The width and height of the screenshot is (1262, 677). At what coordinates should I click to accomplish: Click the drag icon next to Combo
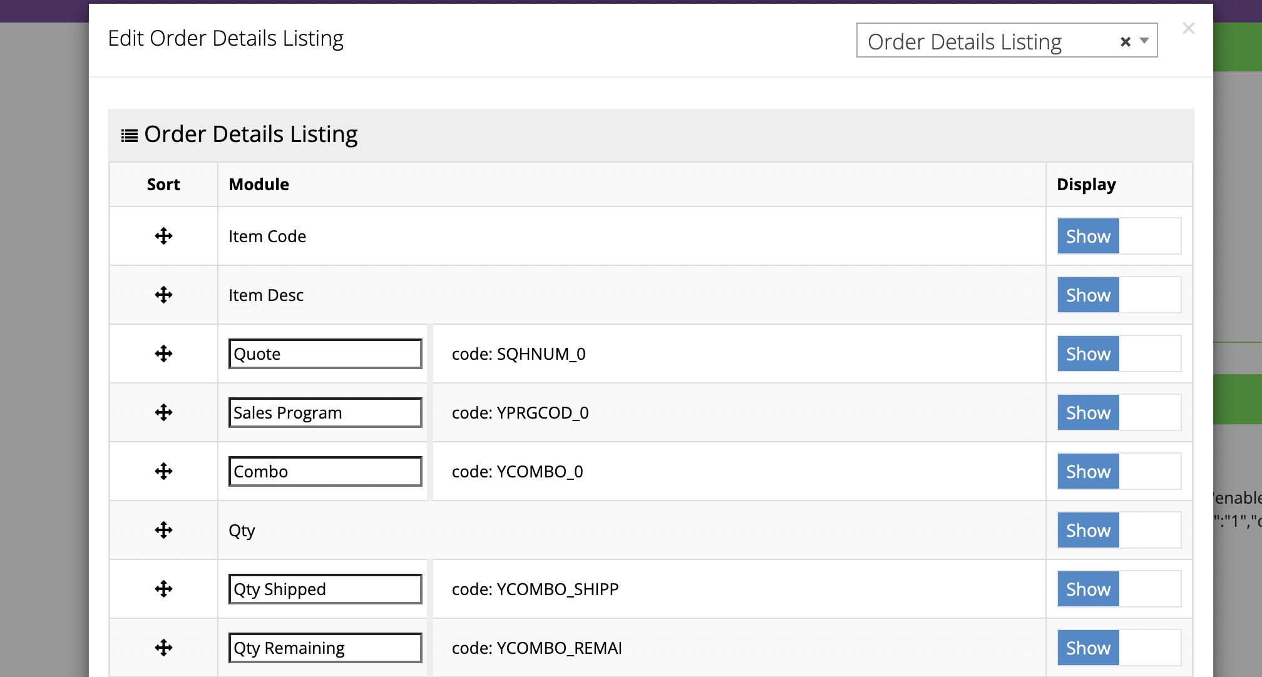(163, 471)
